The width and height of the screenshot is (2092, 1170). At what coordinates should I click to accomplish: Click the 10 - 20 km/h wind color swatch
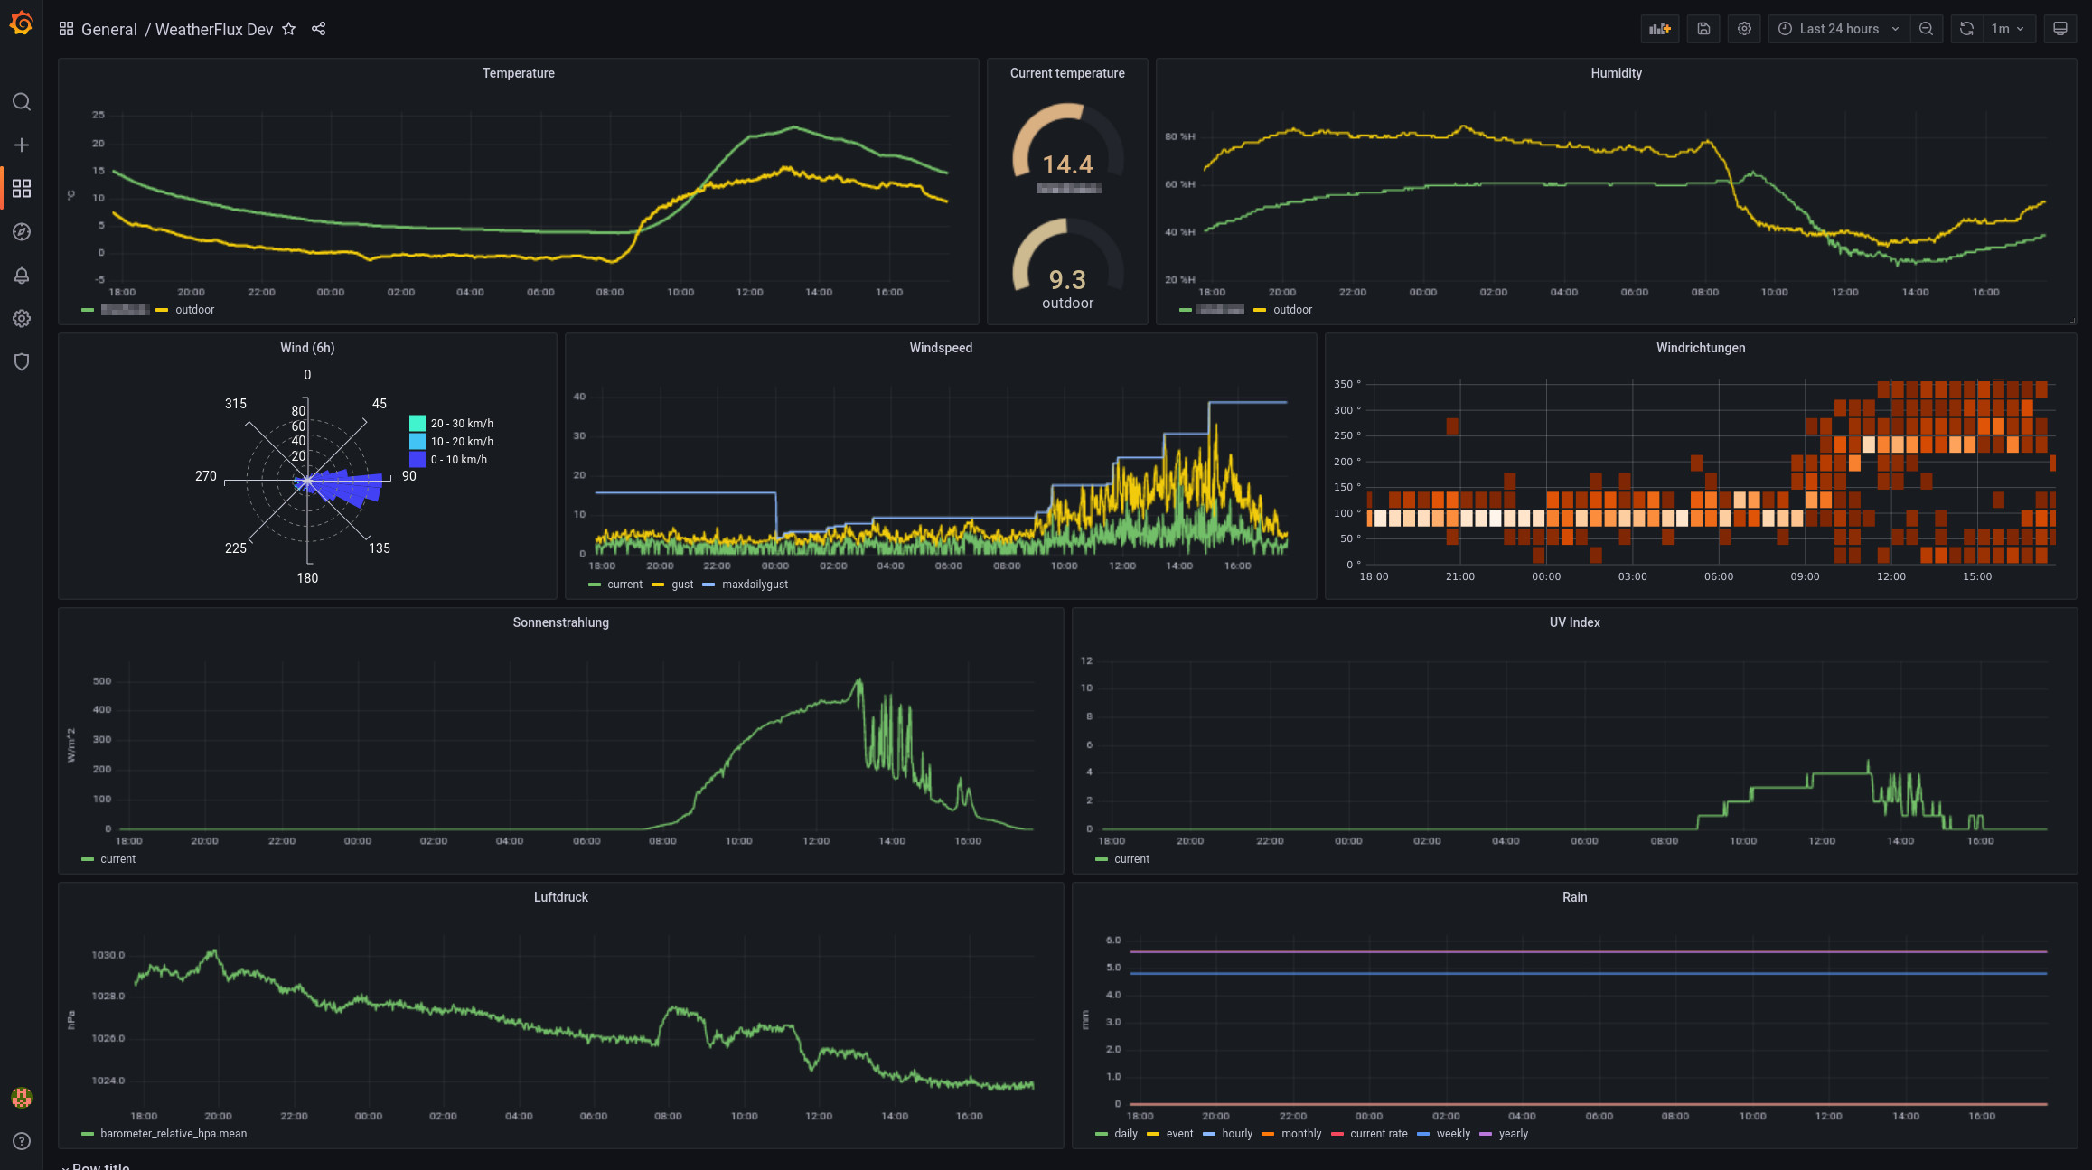417,441
